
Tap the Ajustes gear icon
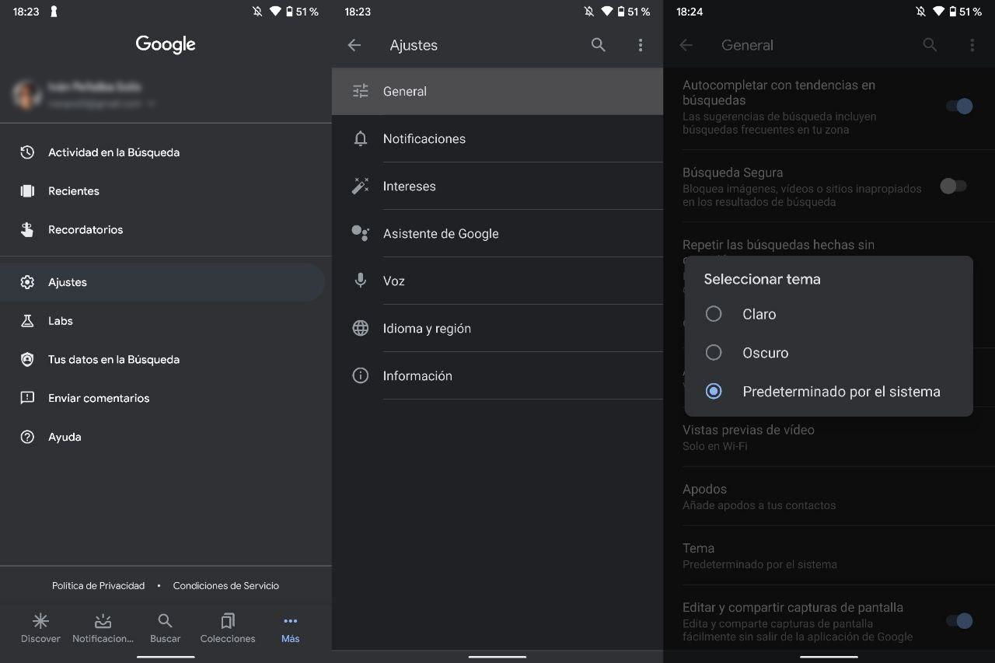(x=27, y=282)
